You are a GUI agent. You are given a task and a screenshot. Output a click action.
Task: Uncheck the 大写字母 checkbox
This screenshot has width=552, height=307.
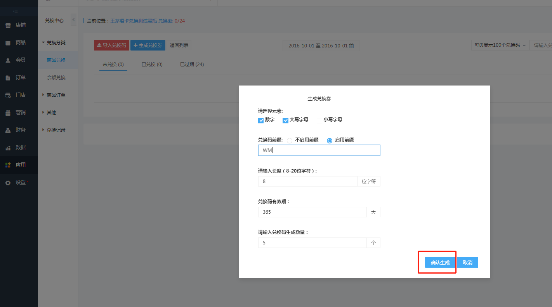click(285, 120)
